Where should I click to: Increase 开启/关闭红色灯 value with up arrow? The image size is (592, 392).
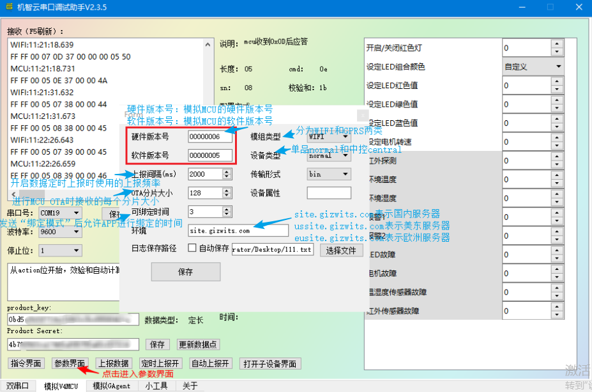click(x=557, y=45)
